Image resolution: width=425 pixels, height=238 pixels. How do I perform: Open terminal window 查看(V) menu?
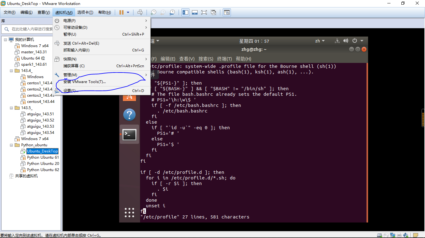pyautogui.click(x=187, y=59)
